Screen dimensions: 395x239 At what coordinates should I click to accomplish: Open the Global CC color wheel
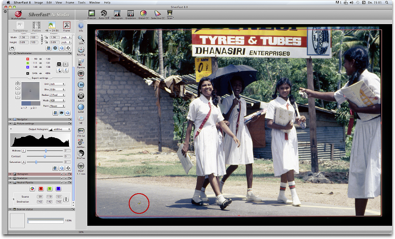pyautogui.click(x=143, y=14)
